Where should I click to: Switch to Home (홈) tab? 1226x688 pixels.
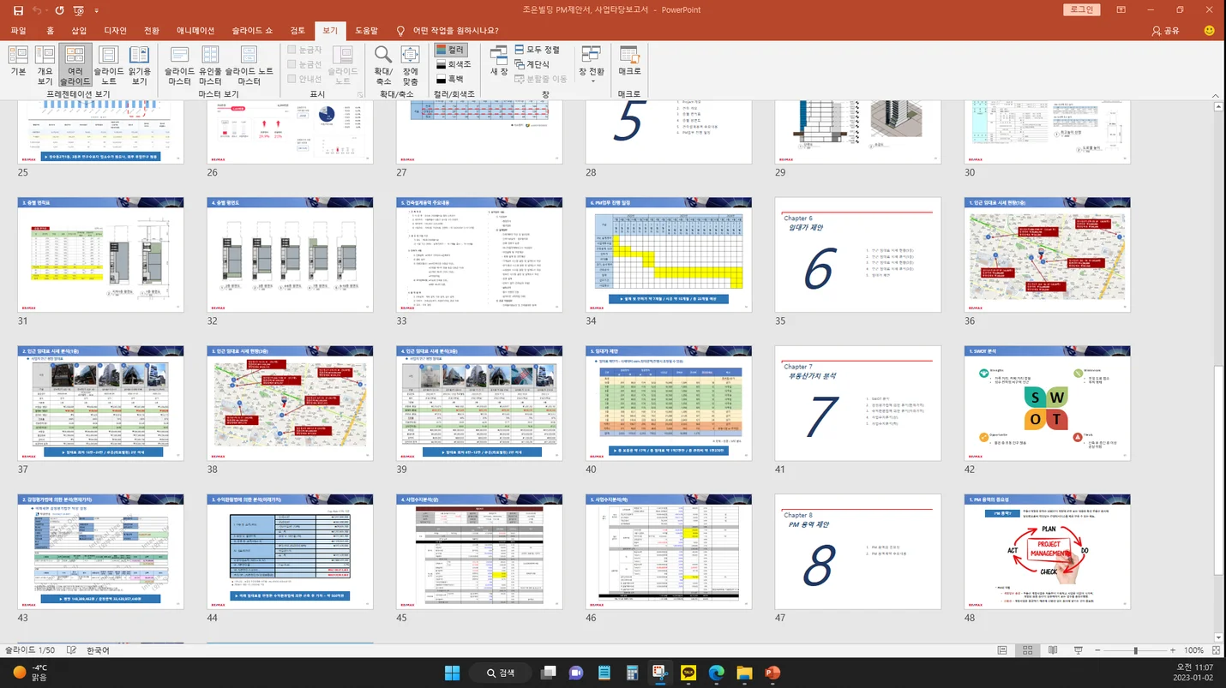click(50, 30)
